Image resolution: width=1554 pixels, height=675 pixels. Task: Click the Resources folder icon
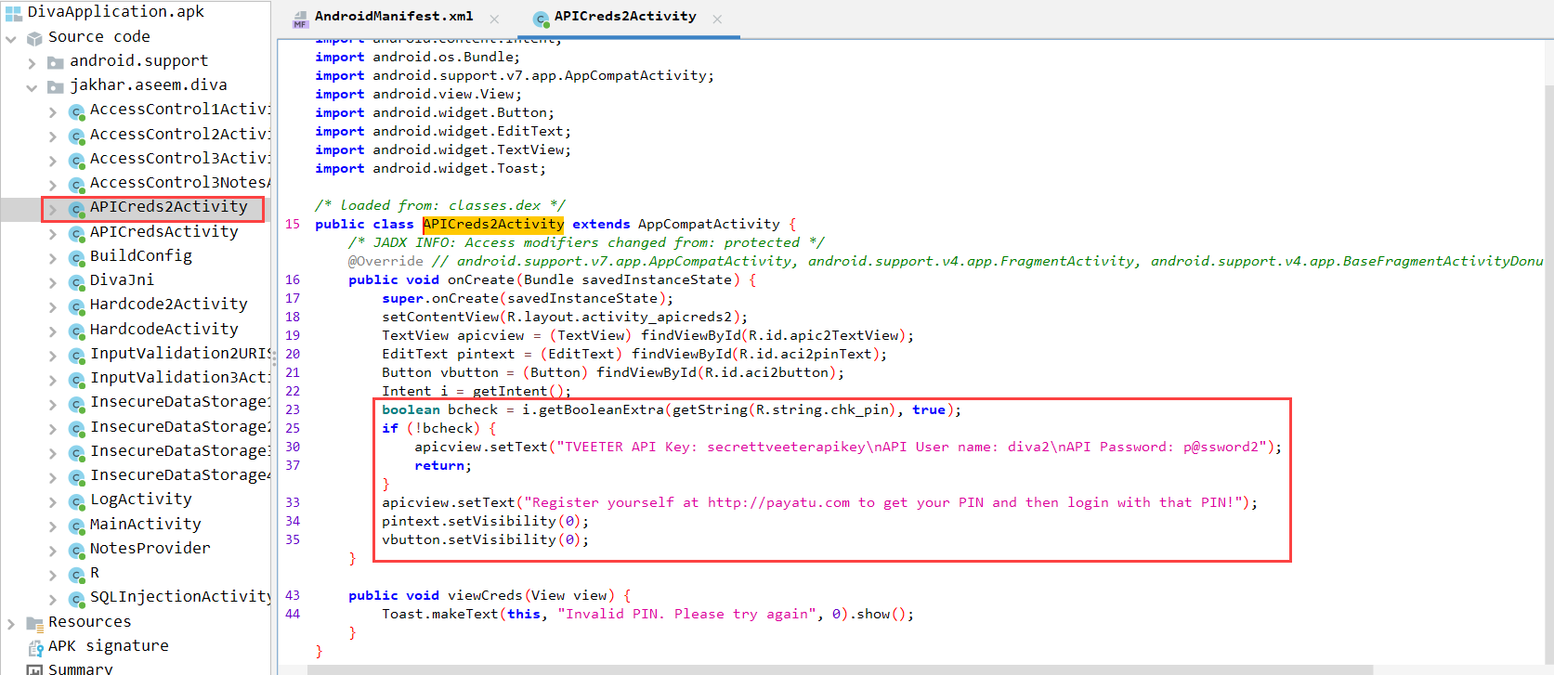tap(35, 623)
